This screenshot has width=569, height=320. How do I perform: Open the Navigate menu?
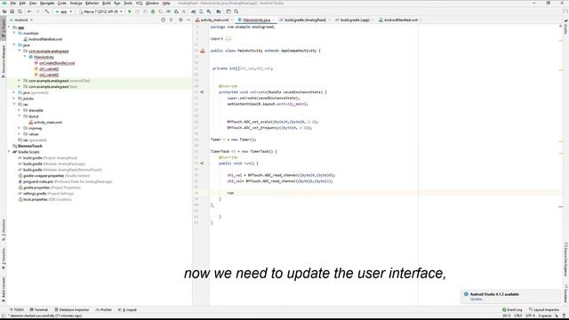47,4
